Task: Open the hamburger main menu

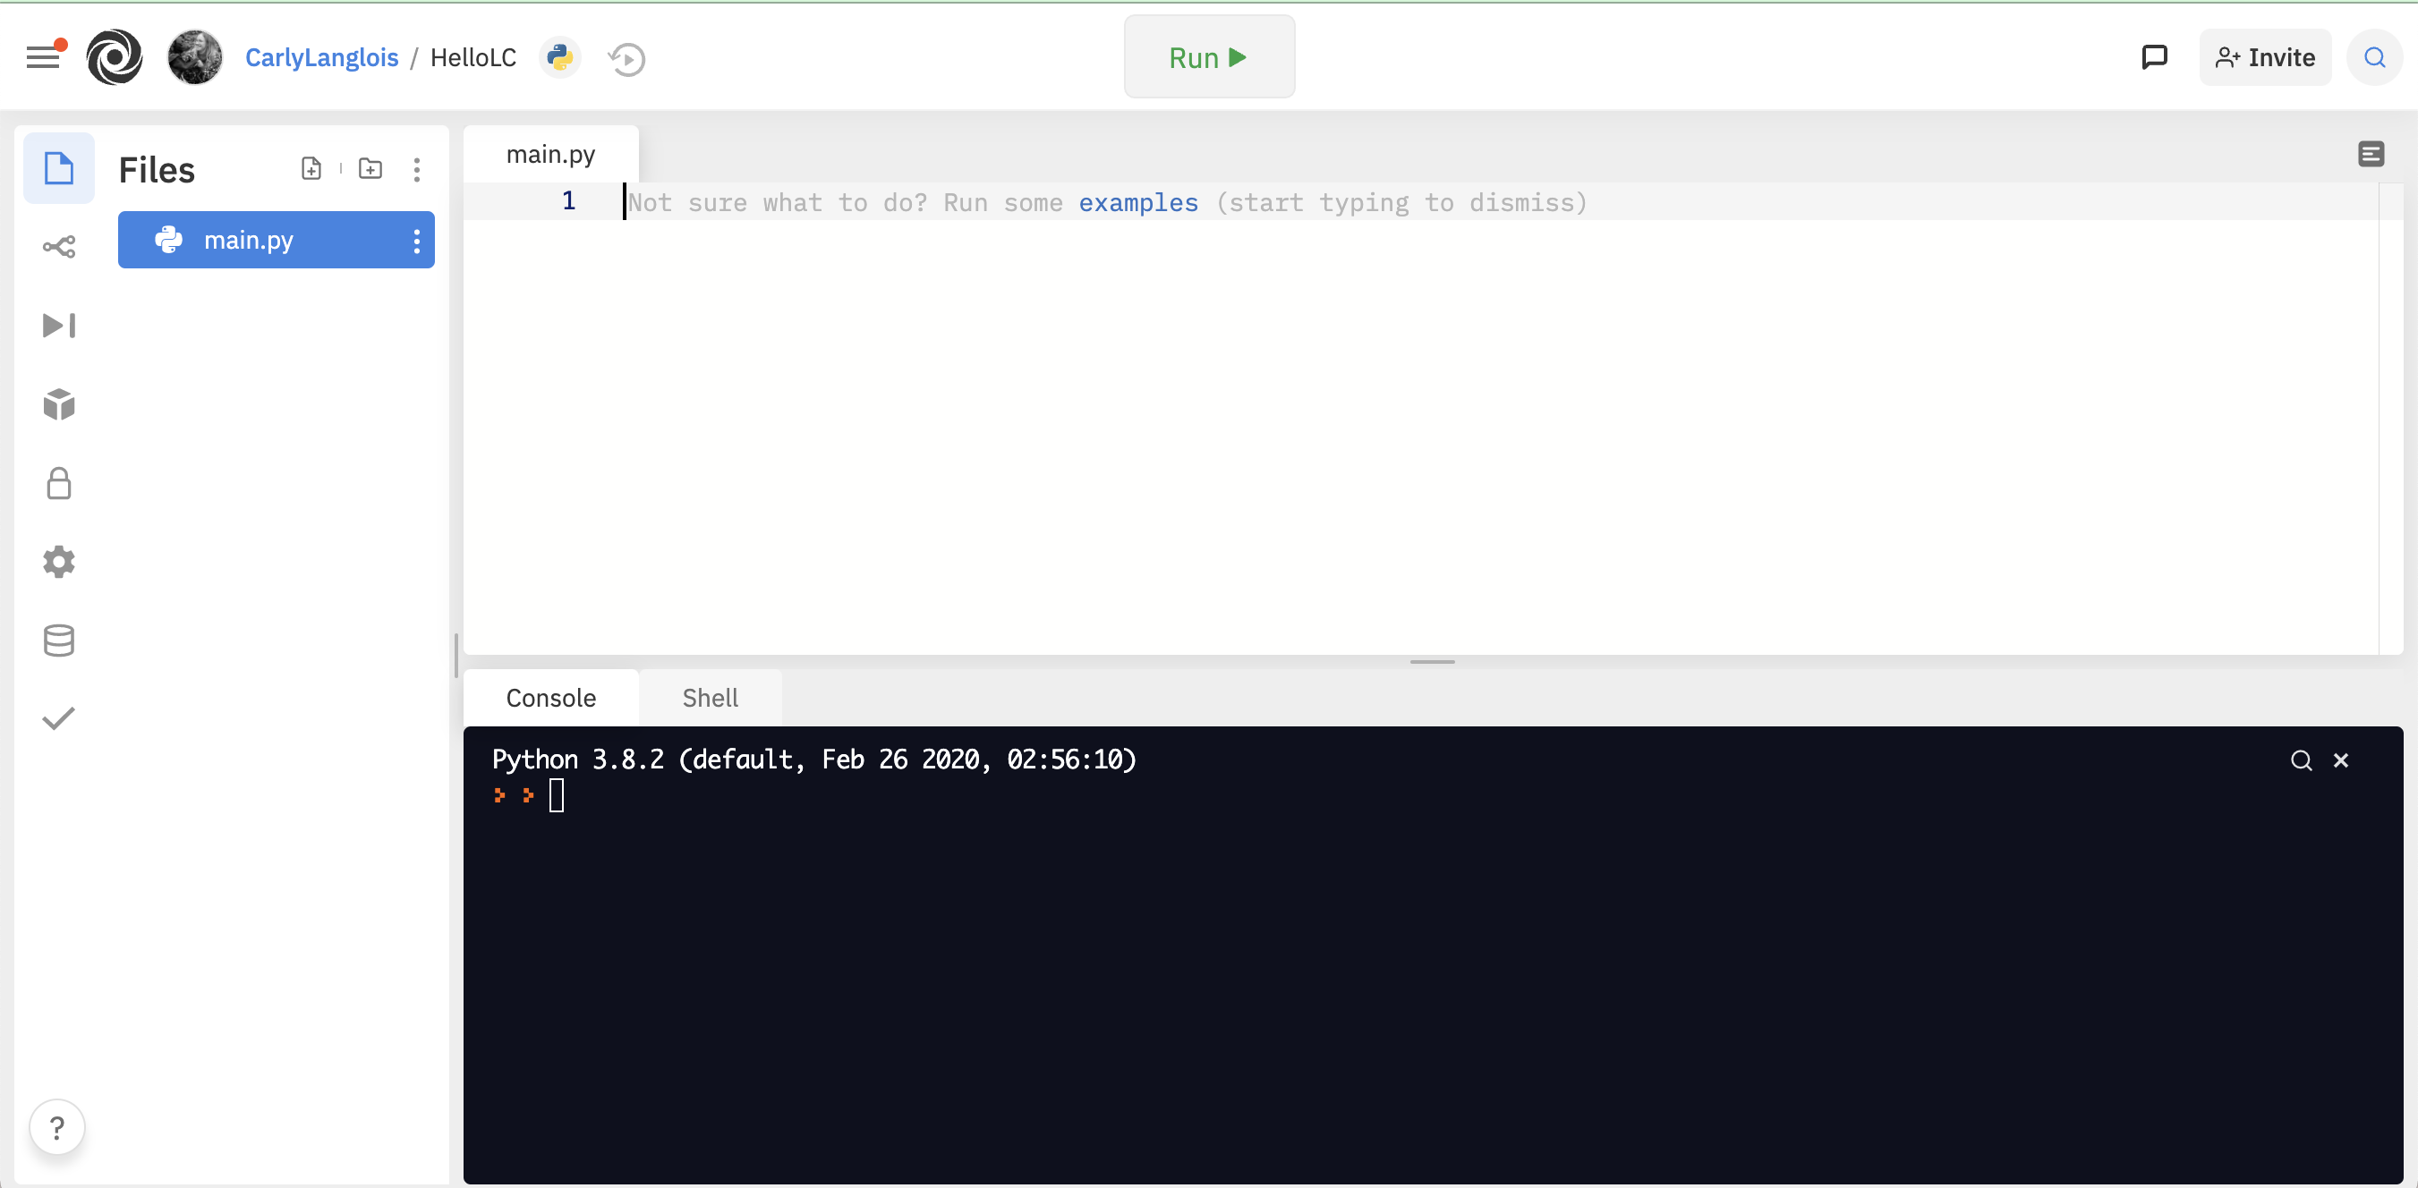Action: pos(43,57)
